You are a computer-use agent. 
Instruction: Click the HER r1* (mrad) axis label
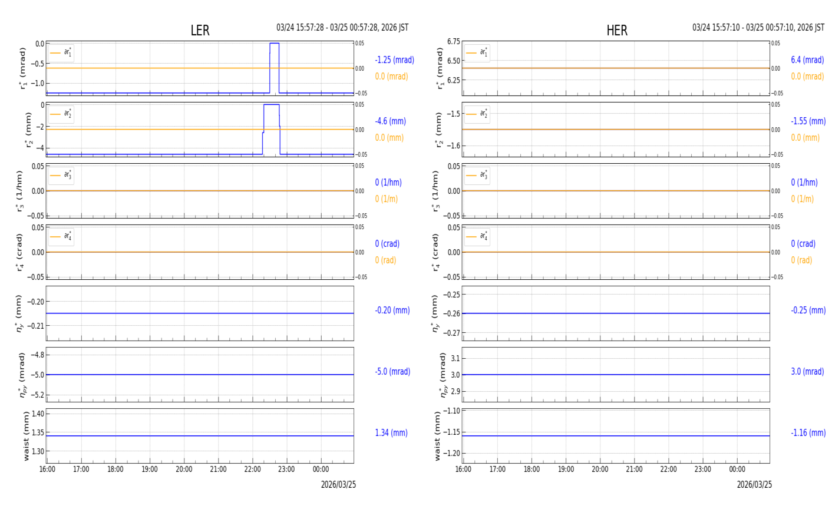point(439,68)
